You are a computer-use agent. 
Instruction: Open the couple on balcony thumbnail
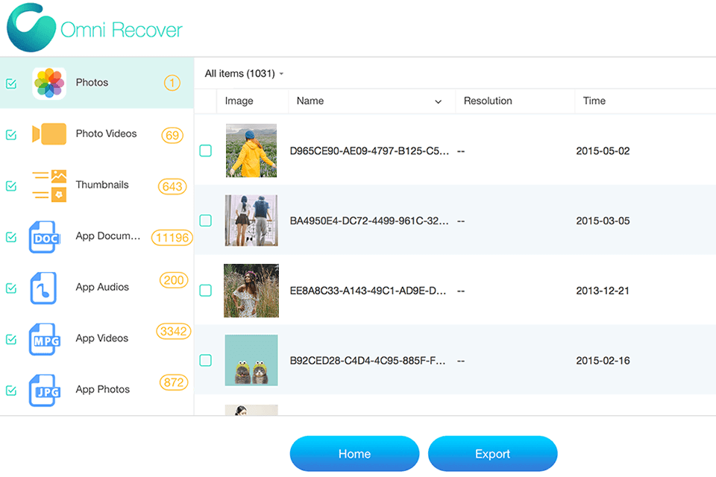[251, 221]
